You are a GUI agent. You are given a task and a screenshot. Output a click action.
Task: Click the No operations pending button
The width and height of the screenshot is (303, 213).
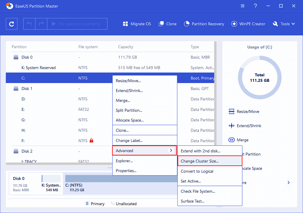[x=77, y=24]
